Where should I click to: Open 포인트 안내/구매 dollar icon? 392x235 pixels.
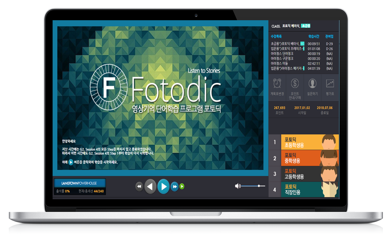295,83
